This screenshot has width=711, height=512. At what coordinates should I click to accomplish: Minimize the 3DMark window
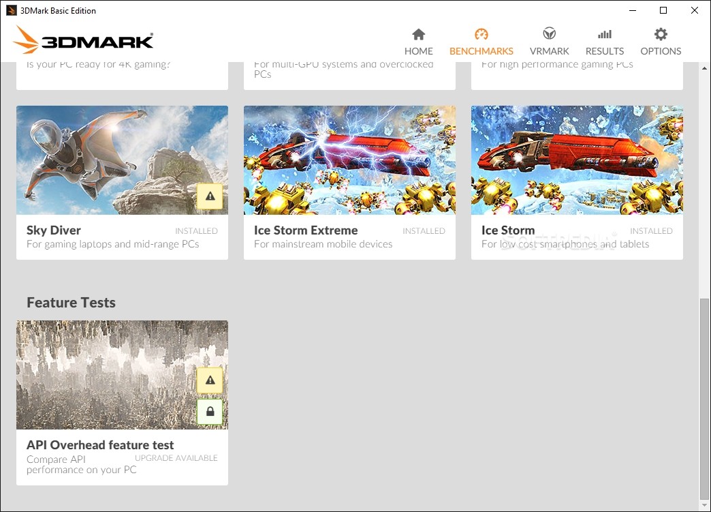pyautogui.click(x=633, y=10)
